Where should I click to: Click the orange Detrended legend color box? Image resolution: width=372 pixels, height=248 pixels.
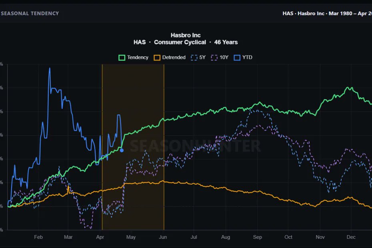click(x=157, y=58)
